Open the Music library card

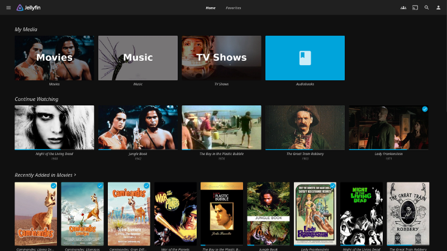[x=137, y=58]
